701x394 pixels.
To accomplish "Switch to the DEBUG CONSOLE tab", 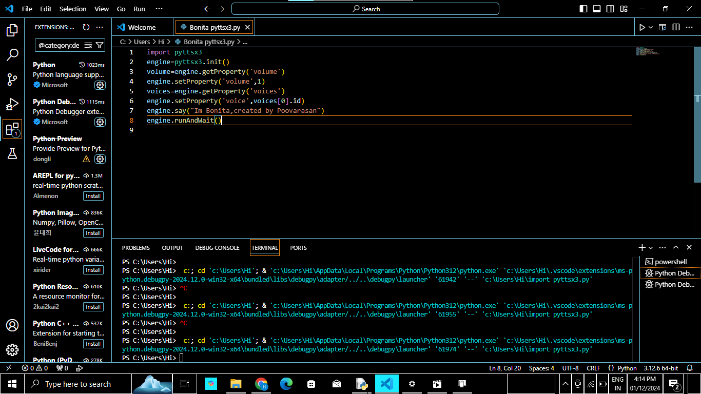I will point(217,248).
